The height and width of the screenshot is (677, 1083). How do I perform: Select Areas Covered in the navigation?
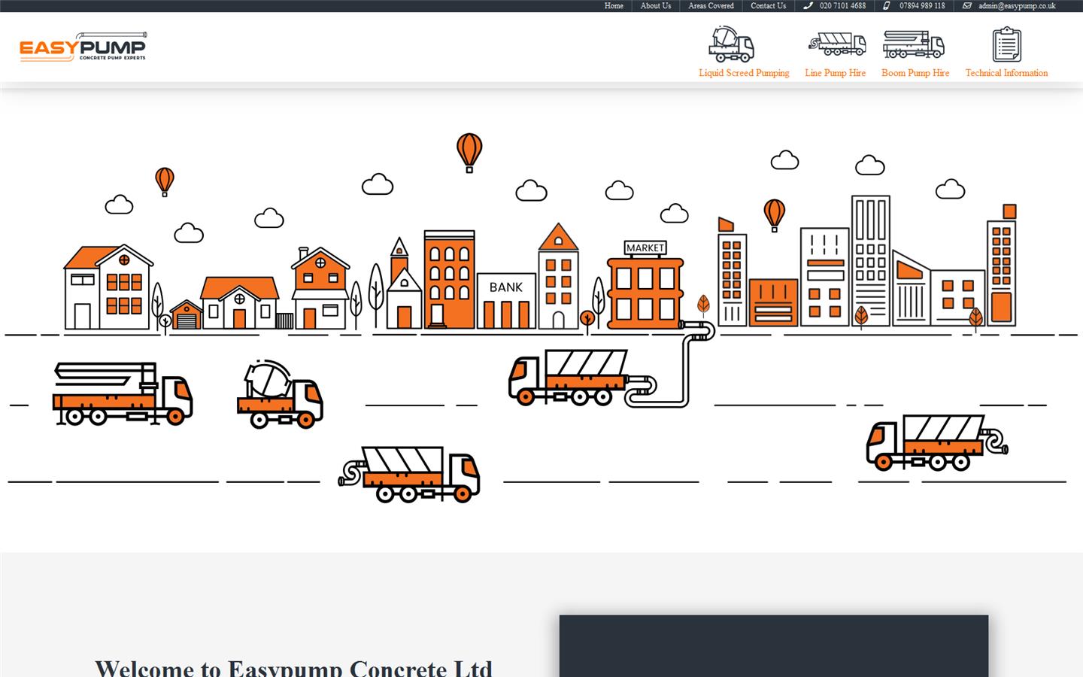point(710,6)
